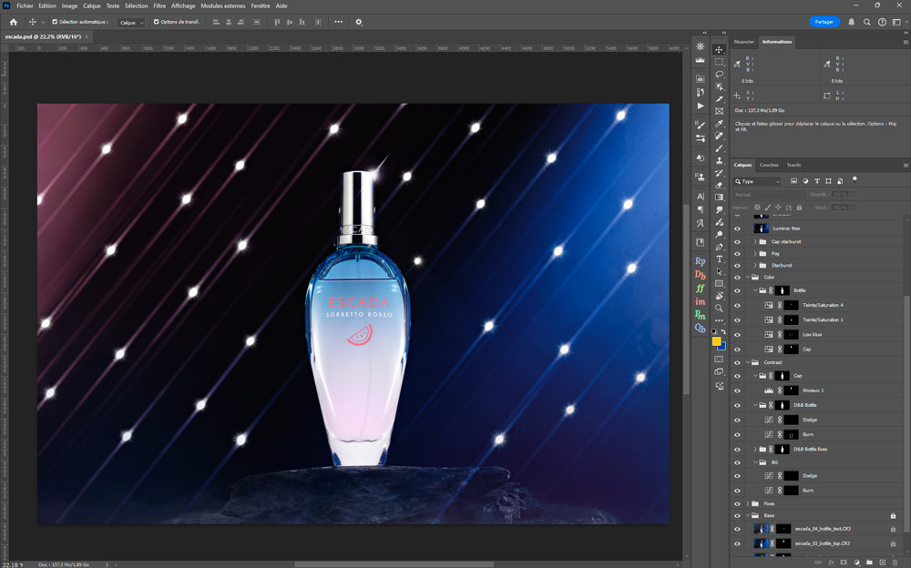This screenshot has width=911, height=568.
Task: Select the Horizontal Type tool
Action: [x=720, y=259]
